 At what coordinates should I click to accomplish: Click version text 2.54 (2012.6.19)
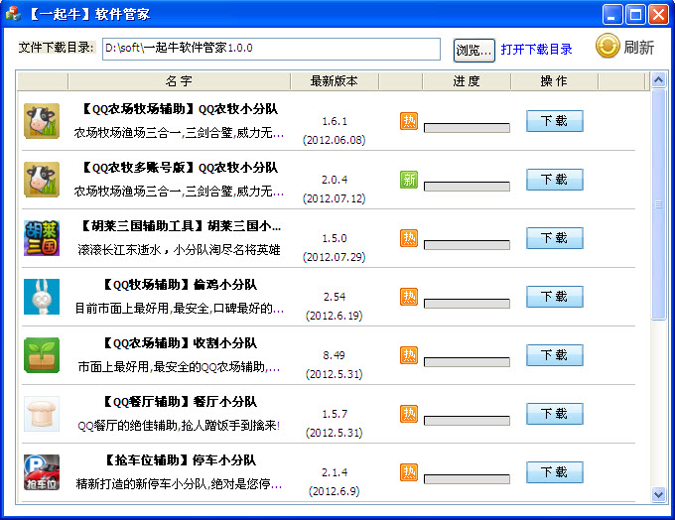[x=335, y=306]
